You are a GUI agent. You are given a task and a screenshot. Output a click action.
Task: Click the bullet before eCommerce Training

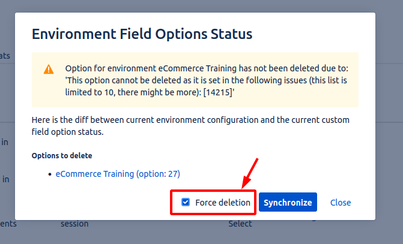pyautogui.click(x=49, y=174)
